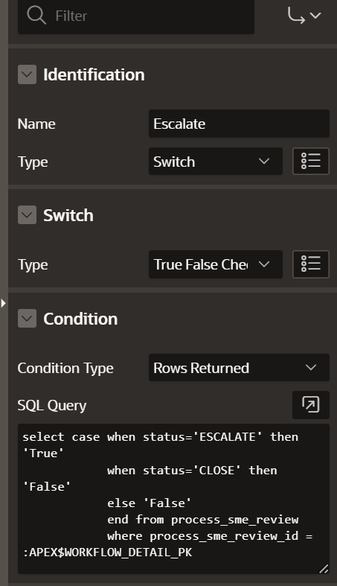Collapse the Switch section

pos(27,215)
